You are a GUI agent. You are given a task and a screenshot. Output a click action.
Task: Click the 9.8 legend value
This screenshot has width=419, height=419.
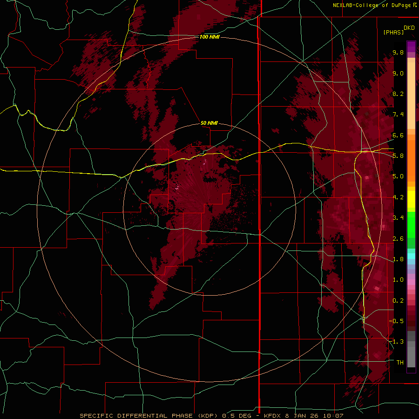[398, 52]
